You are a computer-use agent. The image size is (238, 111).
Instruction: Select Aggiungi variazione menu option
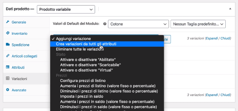(107, 39)
